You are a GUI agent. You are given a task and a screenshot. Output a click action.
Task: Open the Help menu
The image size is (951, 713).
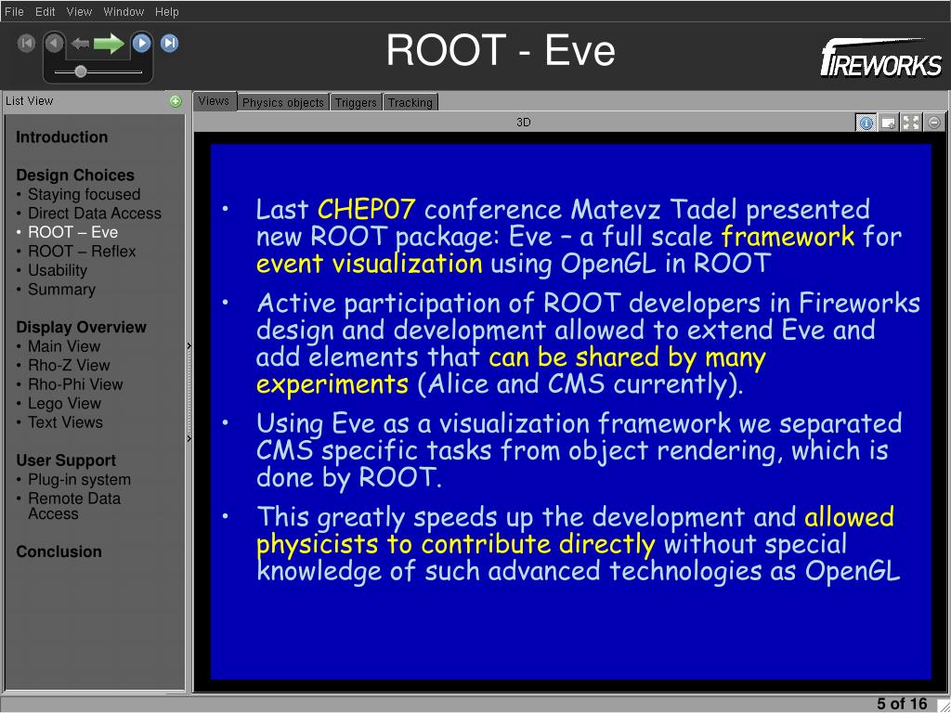[167, 11]
